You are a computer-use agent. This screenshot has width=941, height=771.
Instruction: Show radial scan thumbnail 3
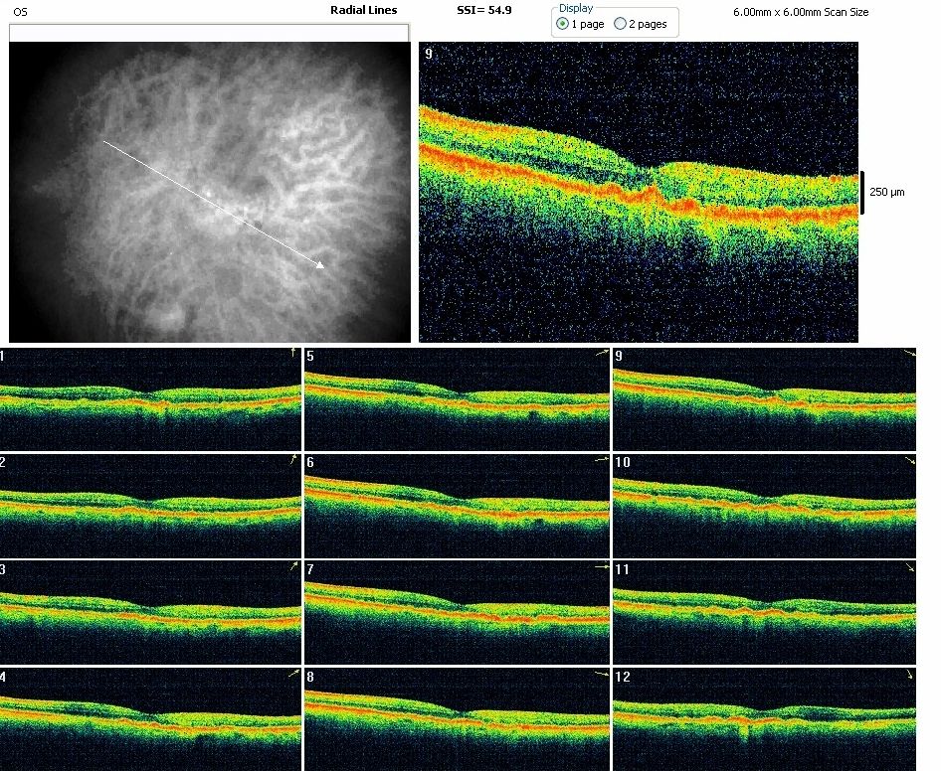(149, 611)
